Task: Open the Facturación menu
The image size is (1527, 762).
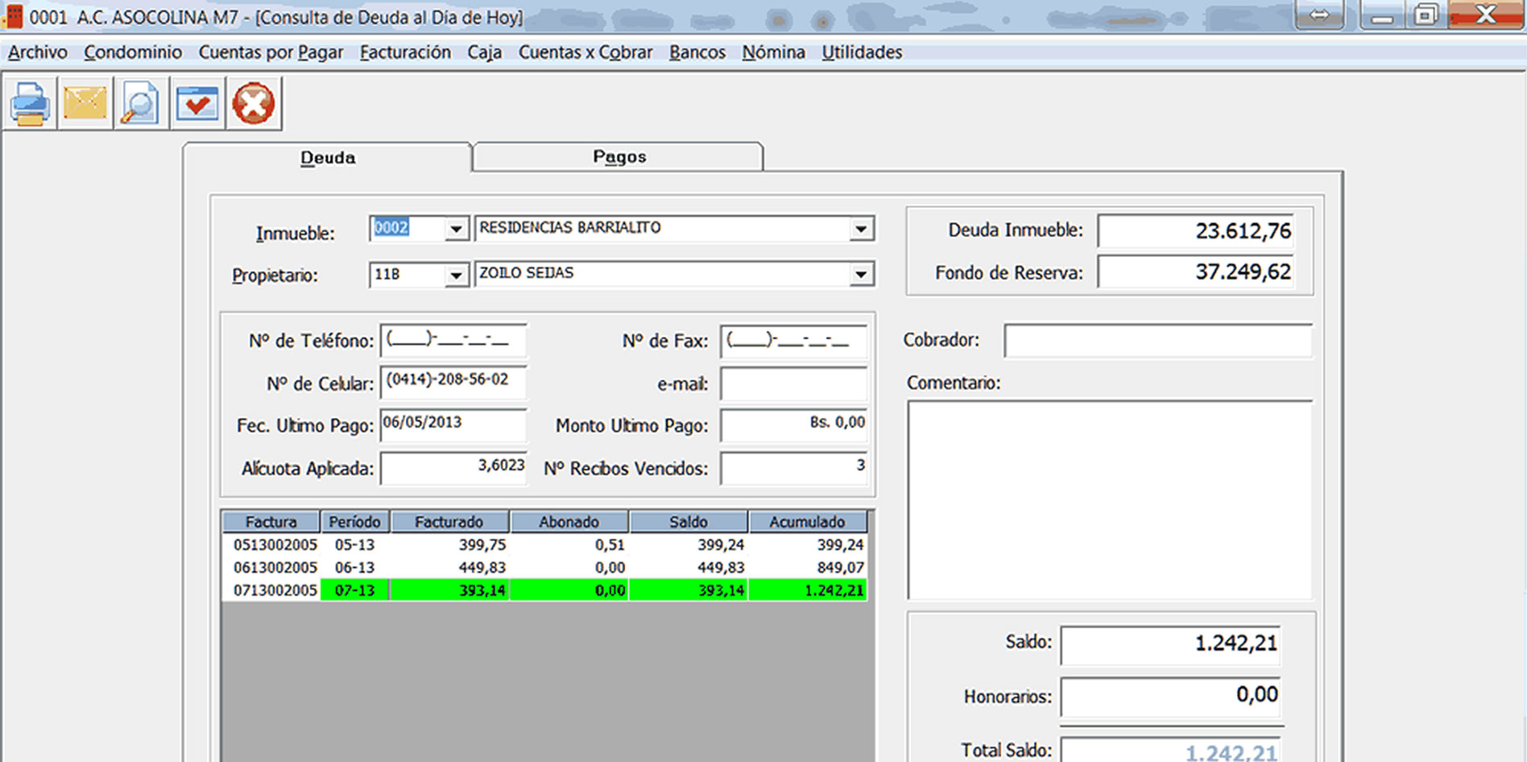Action: click(x=405, y=52)
